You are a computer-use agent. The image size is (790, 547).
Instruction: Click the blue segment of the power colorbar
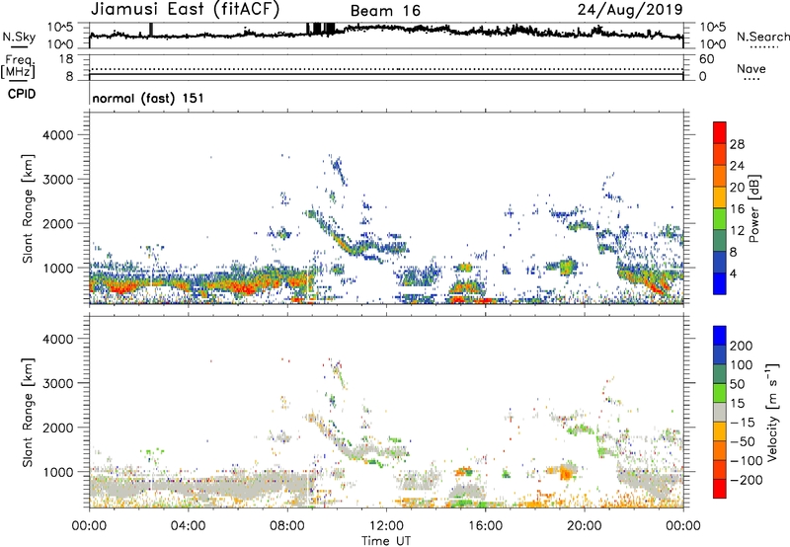[x=720, y=283]
